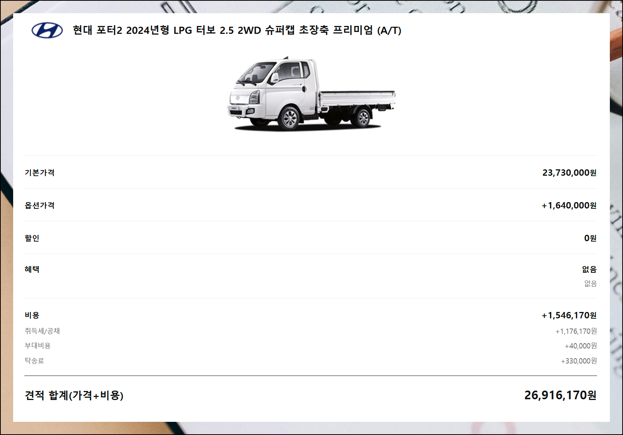Click the '기본가격' label
Screen dimensions: 623x435
coord(40,172)
